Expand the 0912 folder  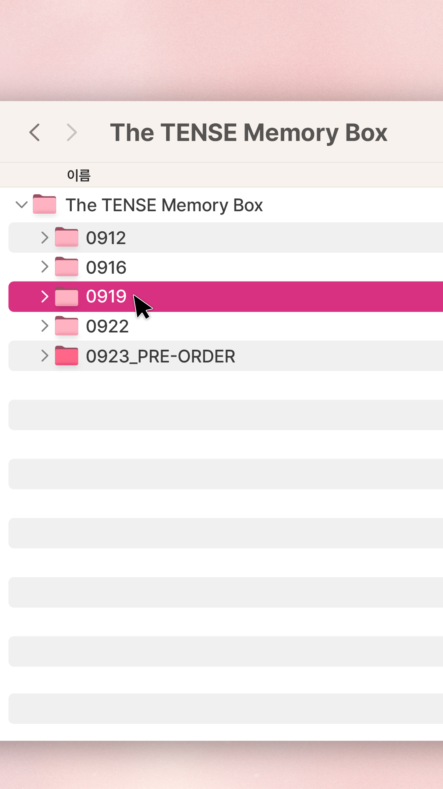45,237
